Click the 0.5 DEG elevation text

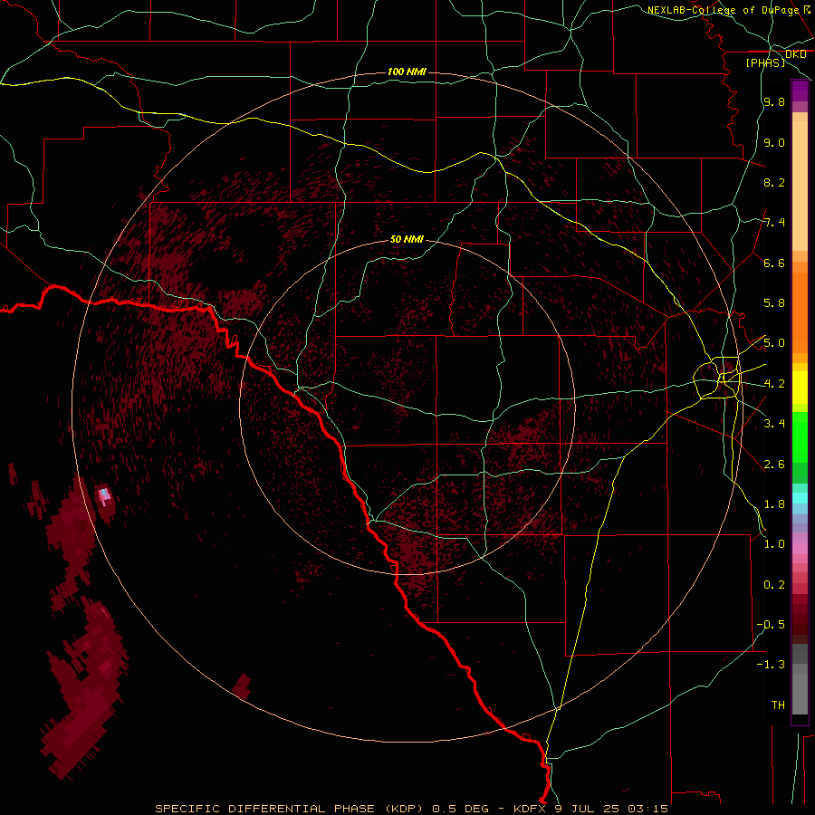461,809
